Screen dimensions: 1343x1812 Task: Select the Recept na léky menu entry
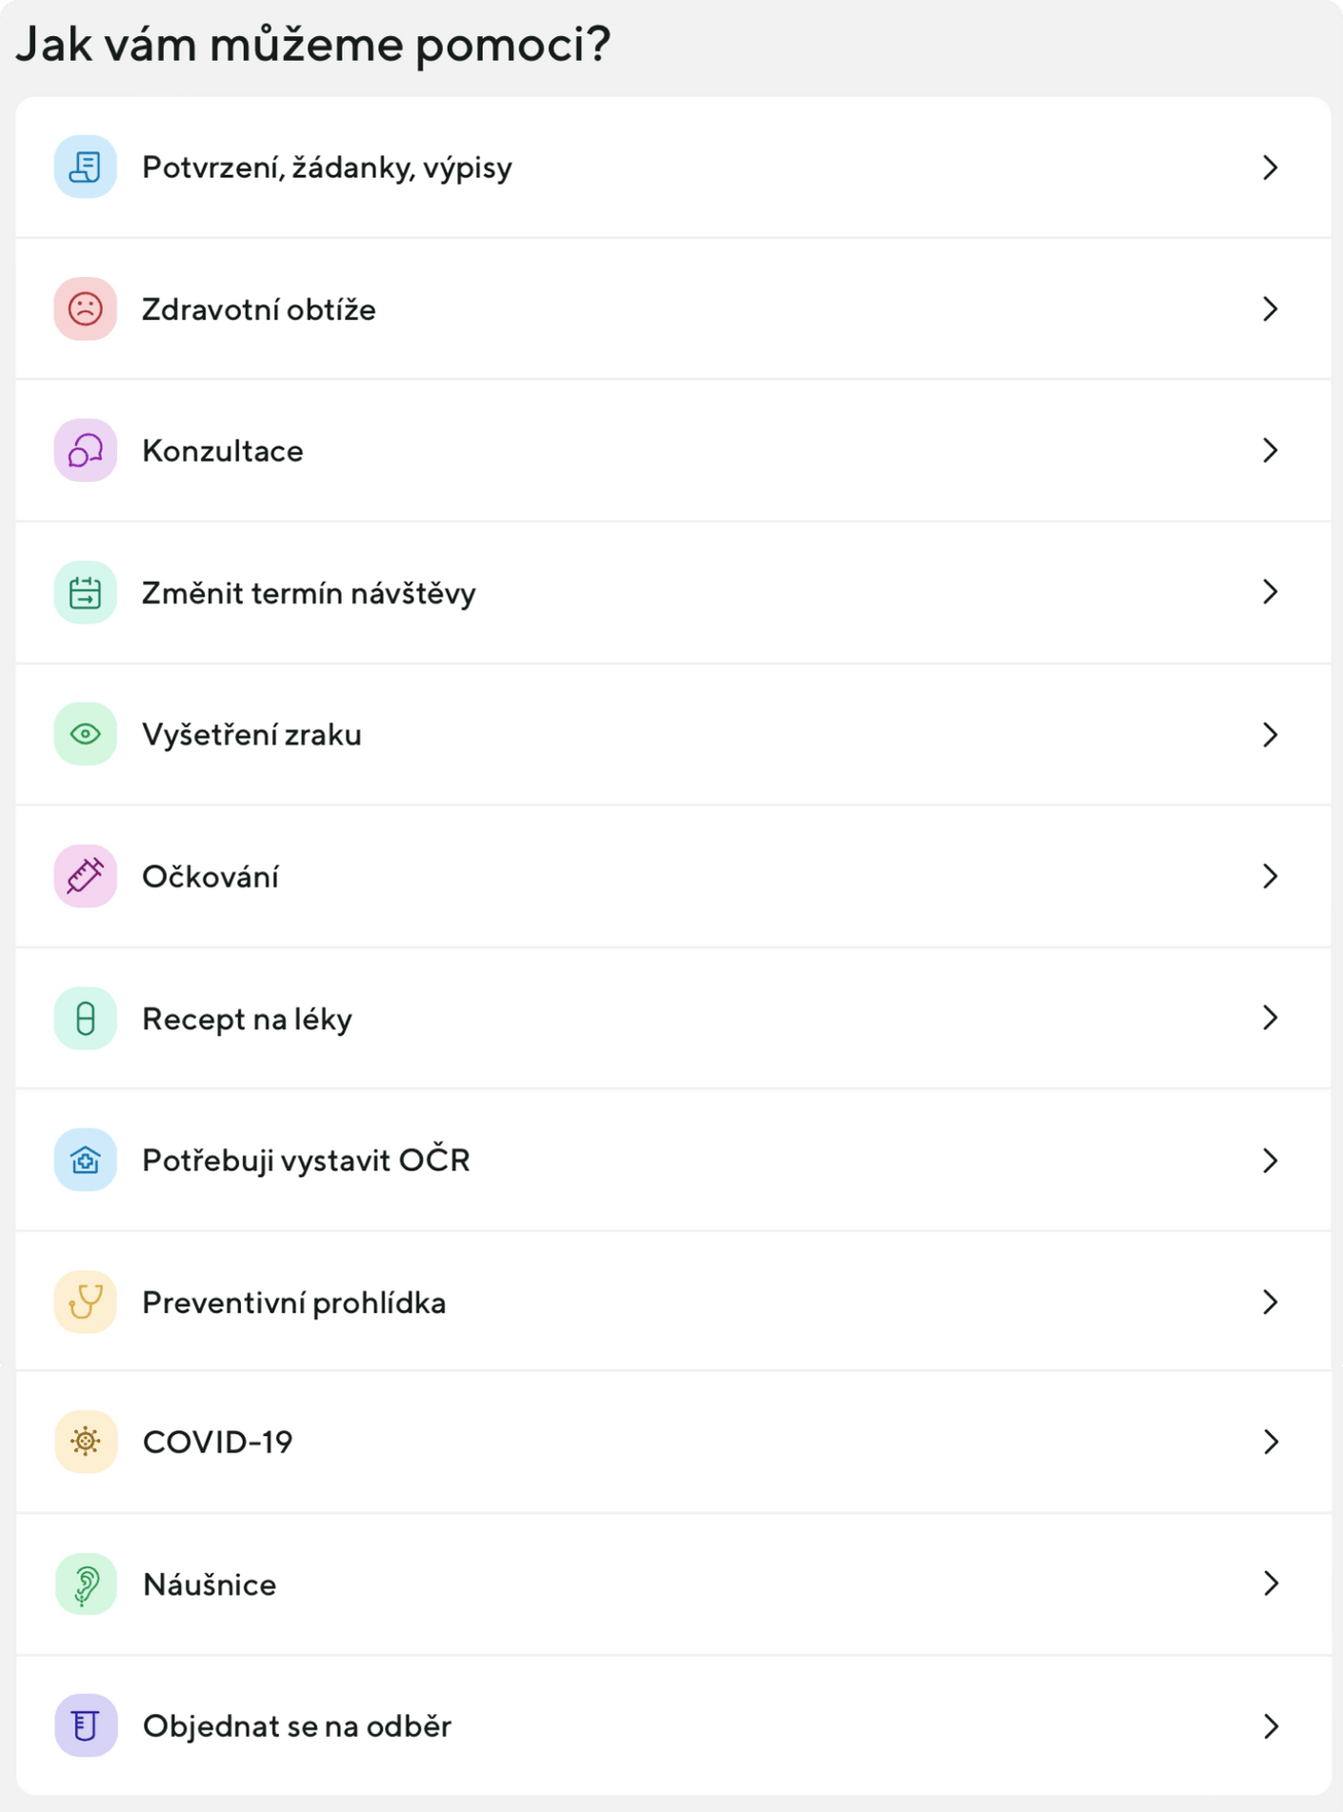pos(248,1019)
